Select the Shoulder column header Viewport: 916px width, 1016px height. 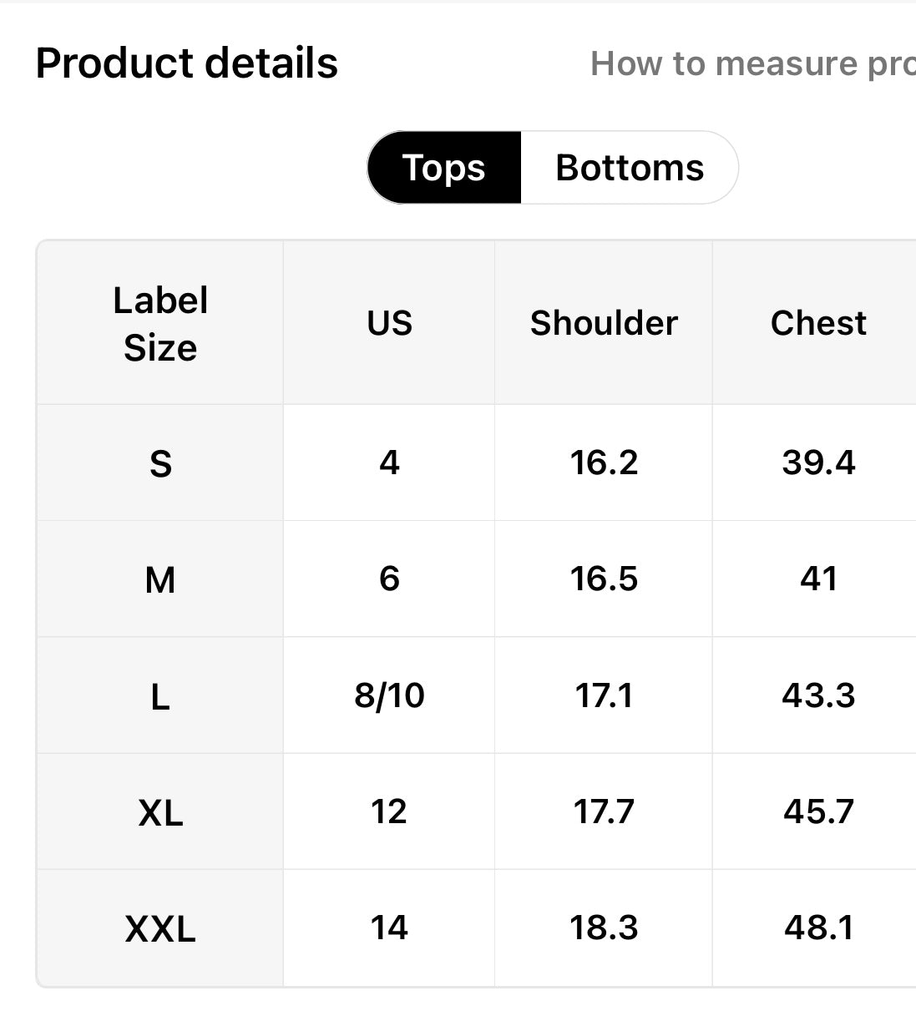[604, 324]
